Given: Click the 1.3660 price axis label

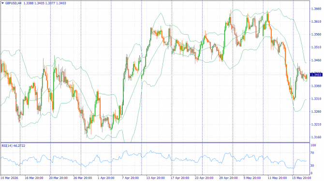Looking at the screenshot, I should (316, 9).
